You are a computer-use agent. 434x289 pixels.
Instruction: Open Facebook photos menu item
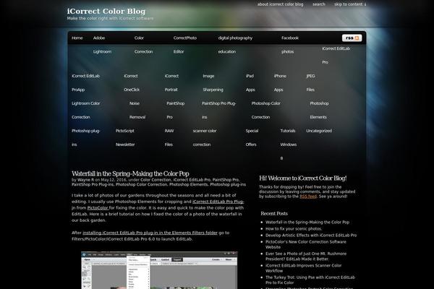(290, 45)
